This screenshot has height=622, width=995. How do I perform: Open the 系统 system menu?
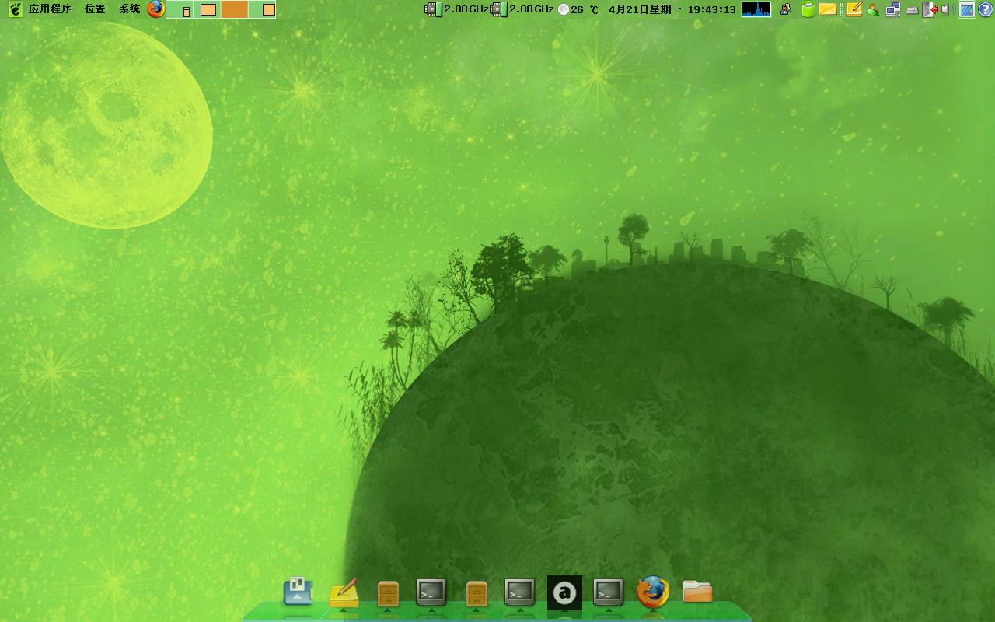(129, 9)
